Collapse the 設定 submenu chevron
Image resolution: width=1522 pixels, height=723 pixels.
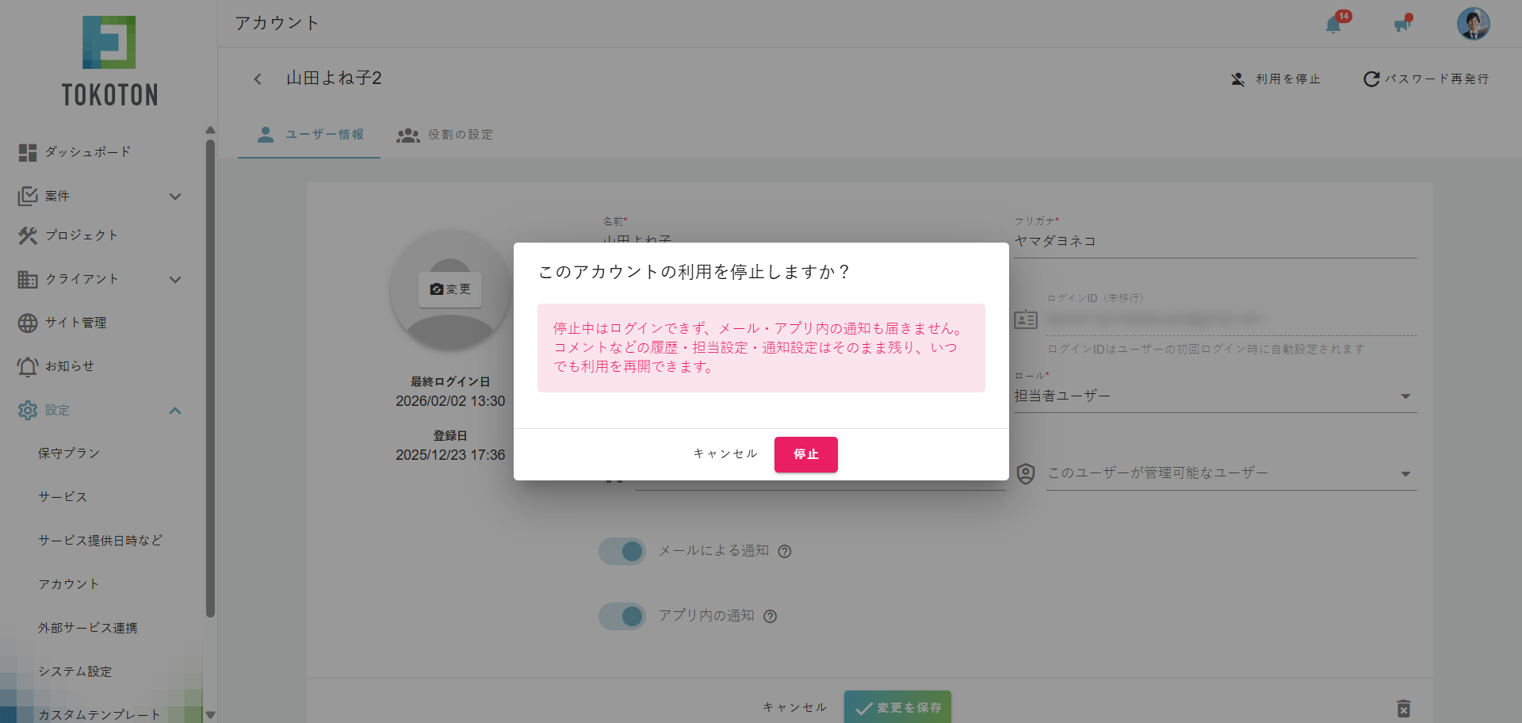175,411
